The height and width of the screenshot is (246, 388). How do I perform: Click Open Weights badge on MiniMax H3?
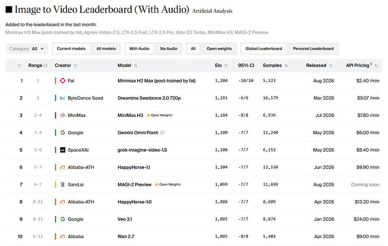160,115
